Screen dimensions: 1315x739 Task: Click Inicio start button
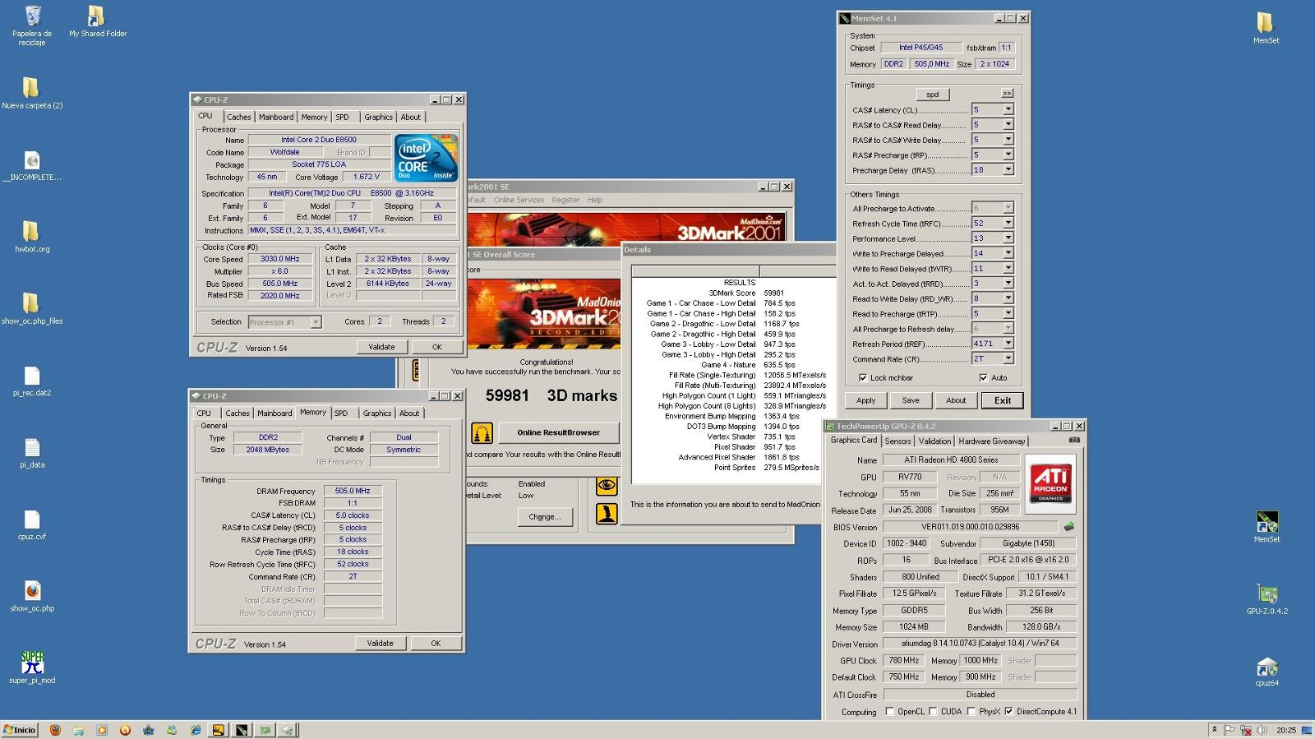click(20, 729)
